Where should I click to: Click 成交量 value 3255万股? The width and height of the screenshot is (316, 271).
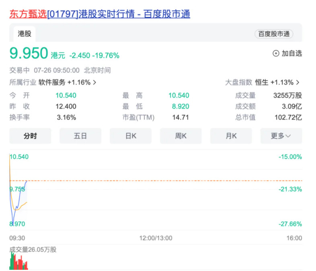click(287, 95)
